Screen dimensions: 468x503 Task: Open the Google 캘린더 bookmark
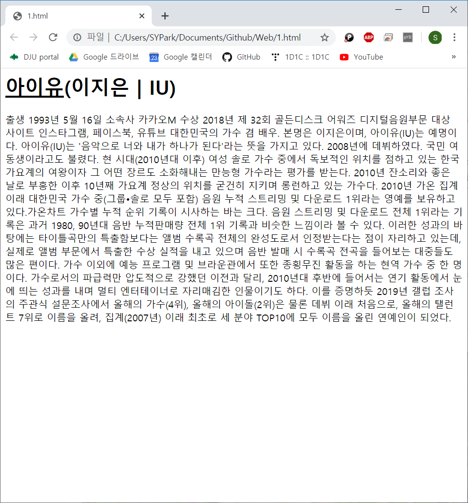[x=180, y=57]
